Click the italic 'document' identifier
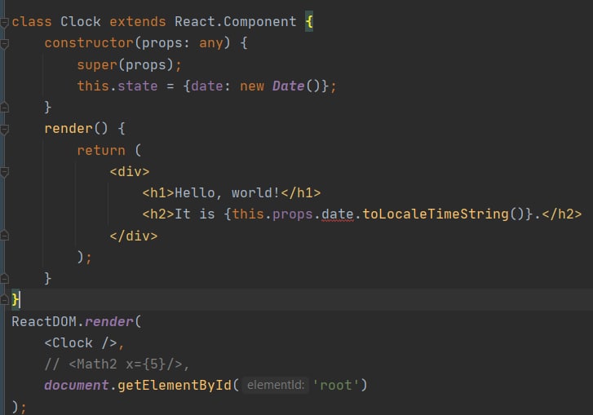Viewport: 593px width, 415px height. tap(77, 385)
